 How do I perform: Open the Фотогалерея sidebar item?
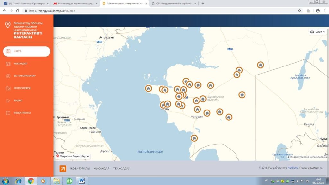pos(22,88)
